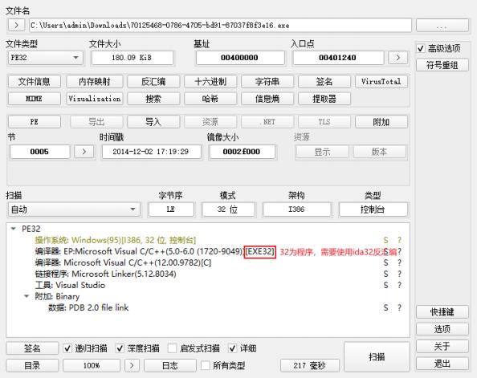Viewport: 477px width, 378px height.
Task: Open 文件信息 button
Action: tap(34, 82)
